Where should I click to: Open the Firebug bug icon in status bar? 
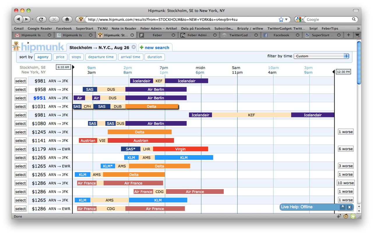pyautogui.click(x=339, y=216)
